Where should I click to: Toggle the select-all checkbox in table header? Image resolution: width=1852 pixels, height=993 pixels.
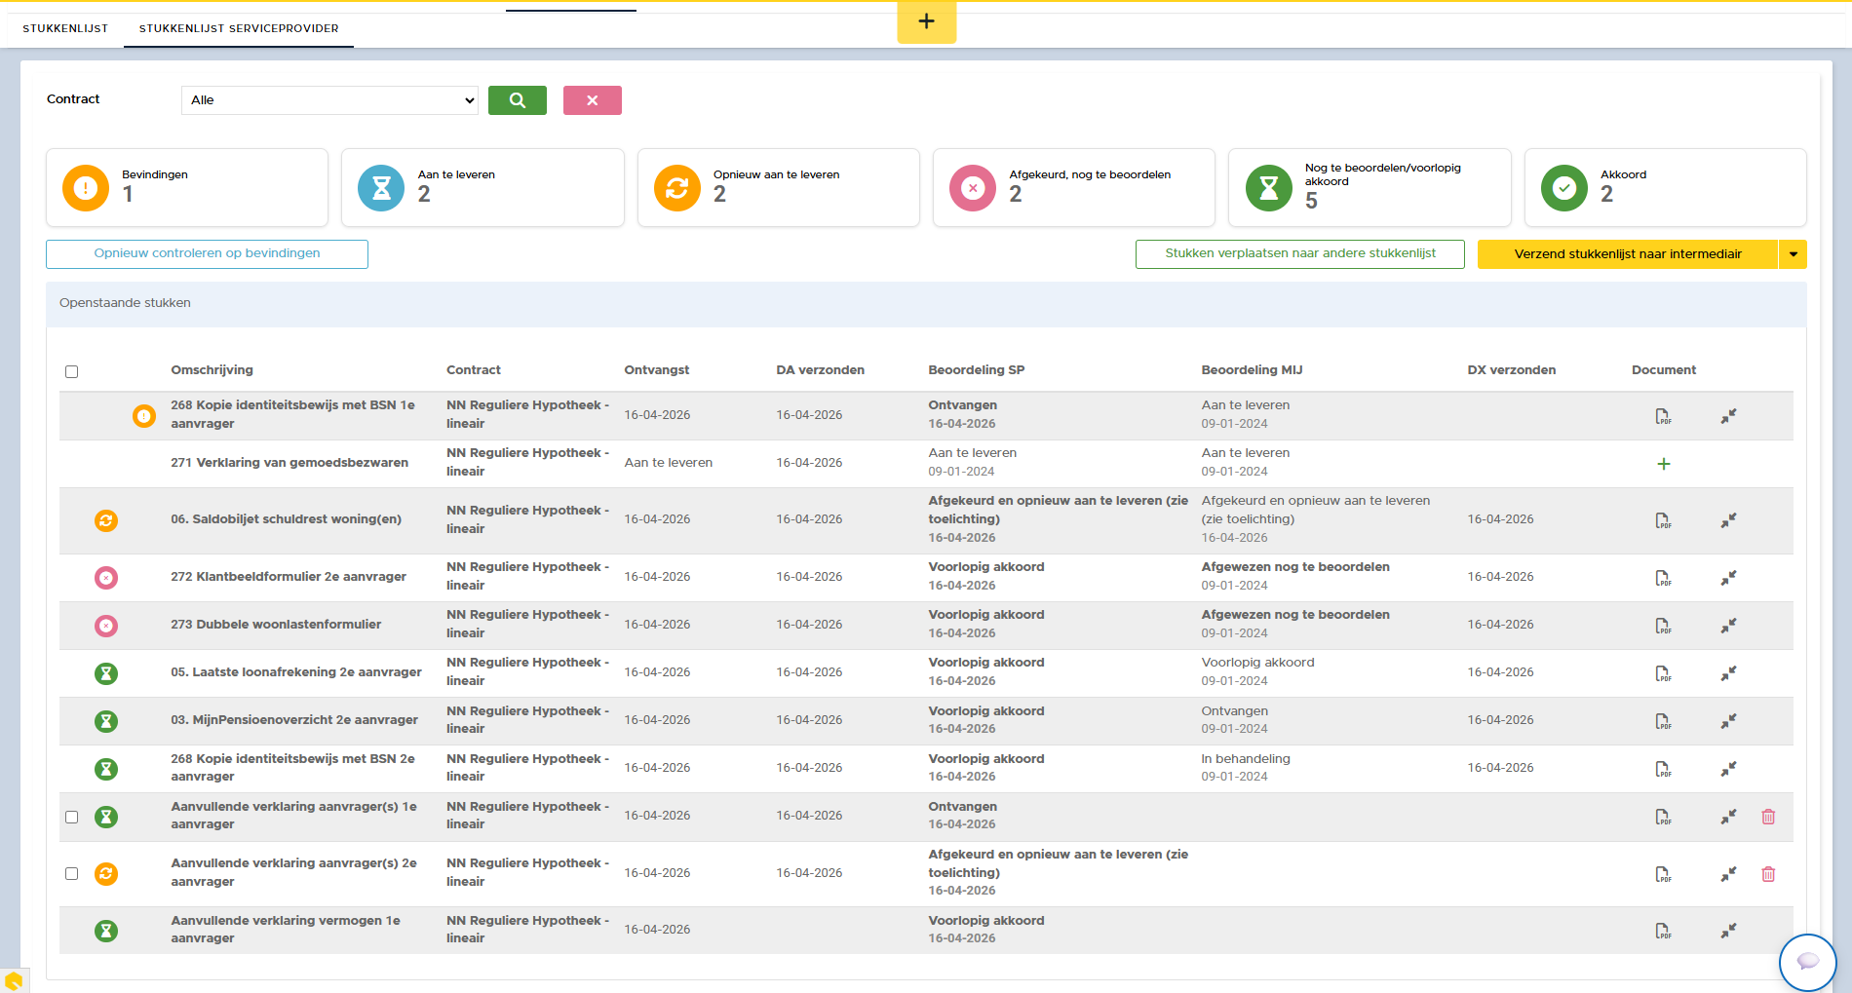coord(71,371)
